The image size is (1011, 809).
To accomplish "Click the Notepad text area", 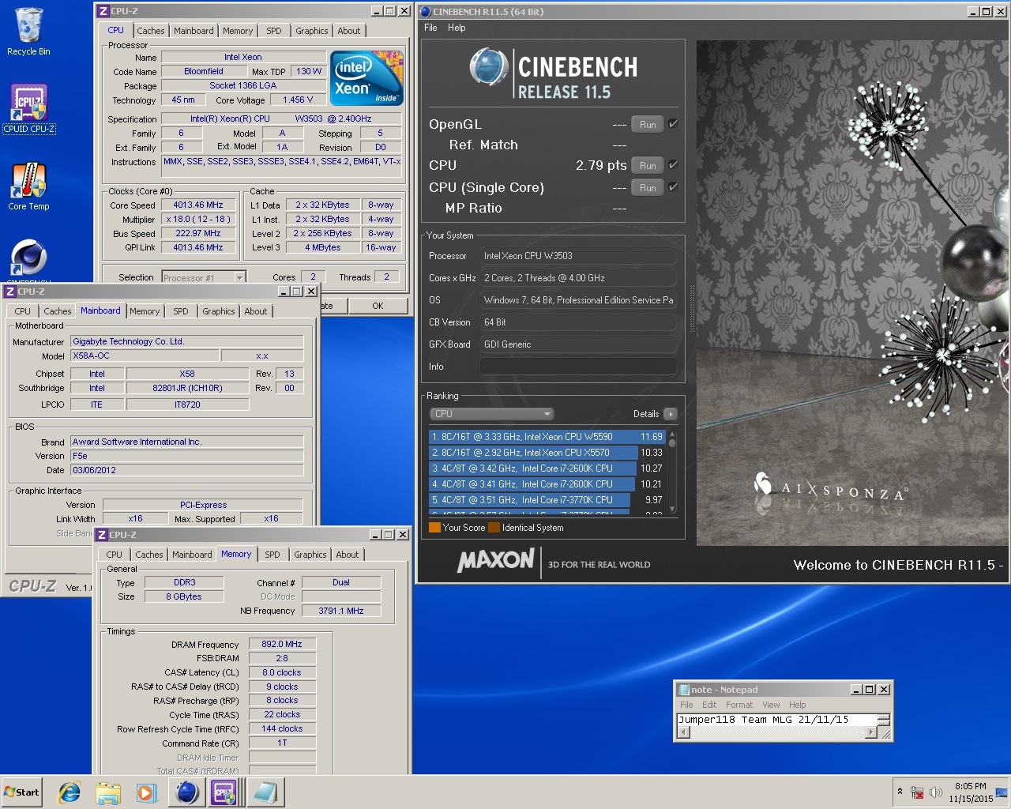I will coord(777,720).
